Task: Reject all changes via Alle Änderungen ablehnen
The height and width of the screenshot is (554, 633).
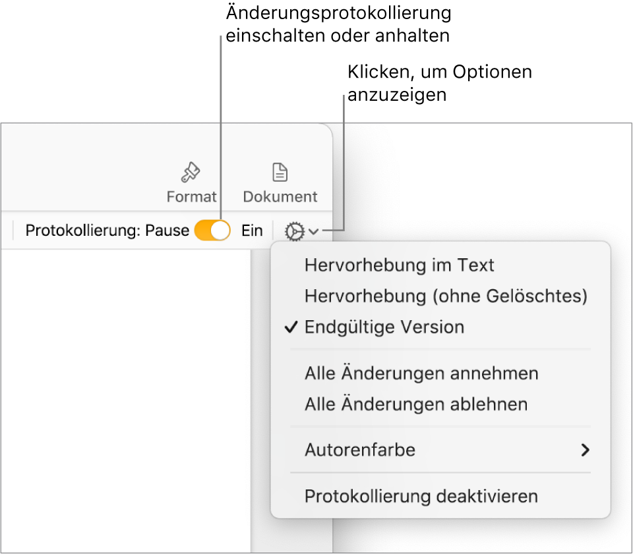Action: click(415, 404)
